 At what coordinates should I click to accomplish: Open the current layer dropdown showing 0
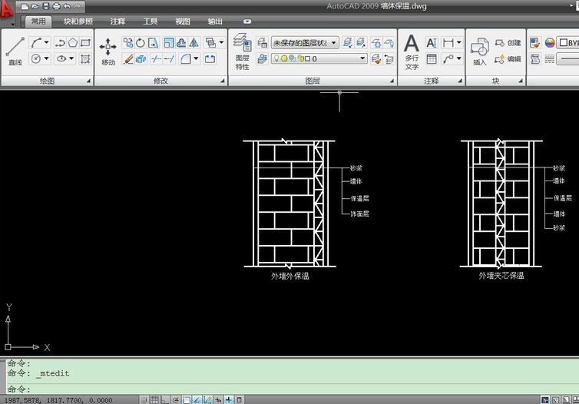point(319,58)
